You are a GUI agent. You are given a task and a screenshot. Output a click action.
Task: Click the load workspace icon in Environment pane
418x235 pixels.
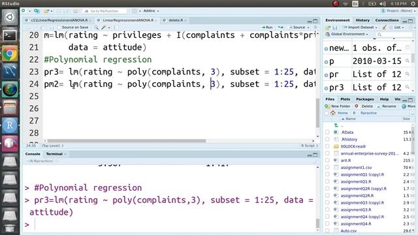[x=328, y=27]
